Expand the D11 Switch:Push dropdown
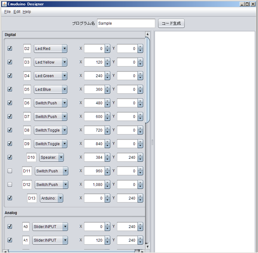258x253 pixels. coord(52,171)
